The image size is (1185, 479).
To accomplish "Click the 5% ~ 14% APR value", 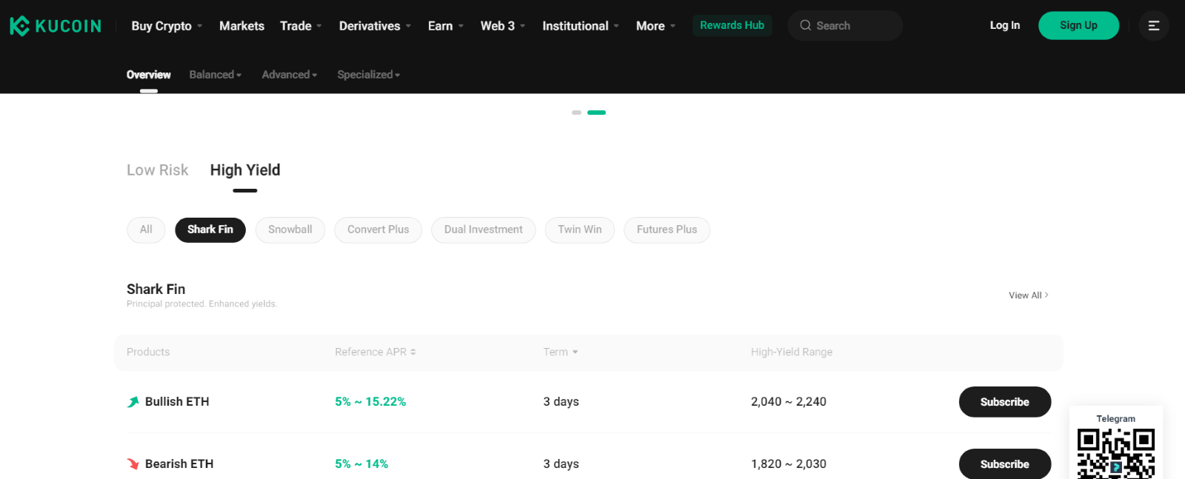I will [x=361, y=464].
